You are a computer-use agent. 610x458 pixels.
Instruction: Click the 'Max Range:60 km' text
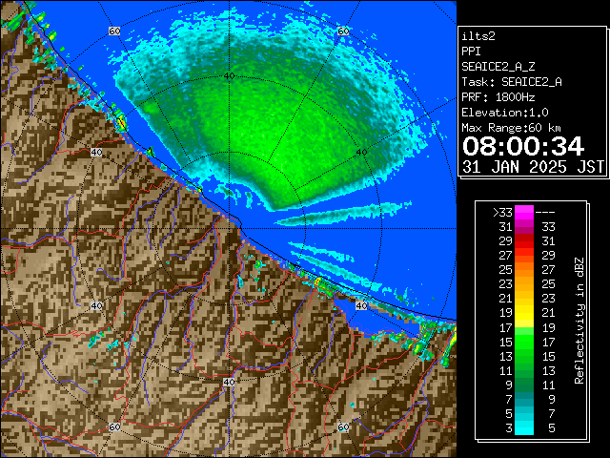coord(511,128)
